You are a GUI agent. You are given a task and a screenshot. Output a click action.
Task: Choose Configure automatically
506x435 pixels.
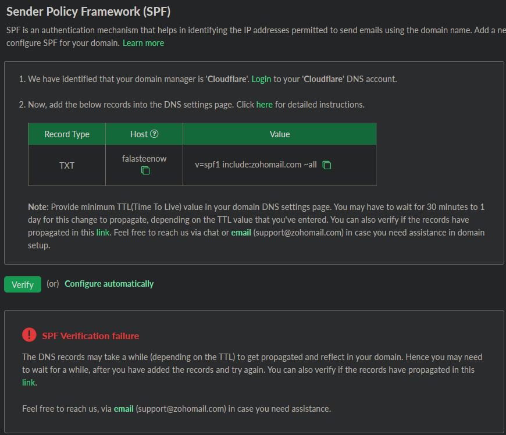tap(109, 284)
